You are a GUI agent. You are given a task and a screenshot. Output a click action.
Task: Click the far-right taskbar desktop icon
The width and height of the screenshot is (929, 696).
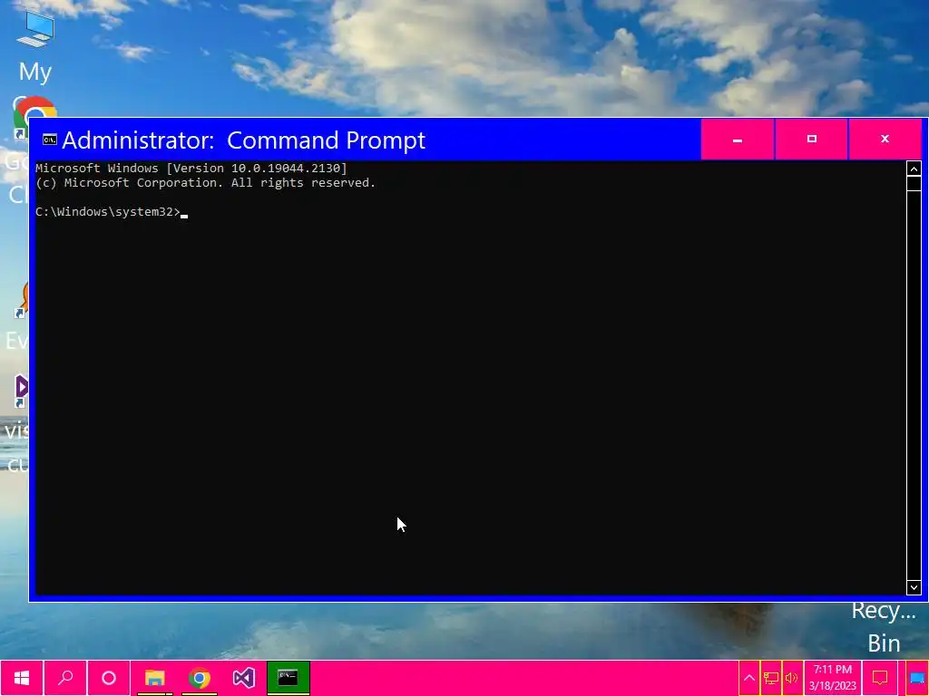(x=917, y=678)
